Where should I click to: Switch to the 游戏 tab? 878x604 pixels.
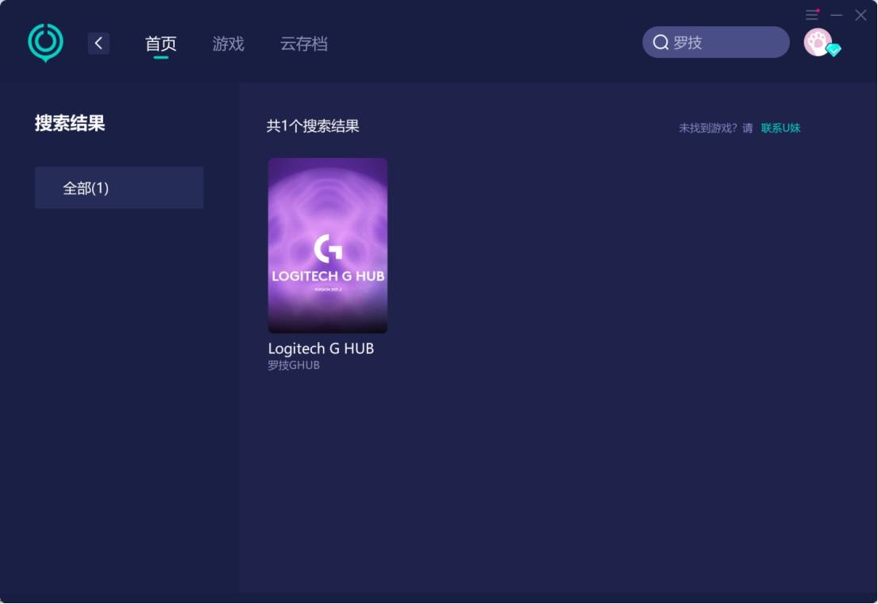pos(228,44)
